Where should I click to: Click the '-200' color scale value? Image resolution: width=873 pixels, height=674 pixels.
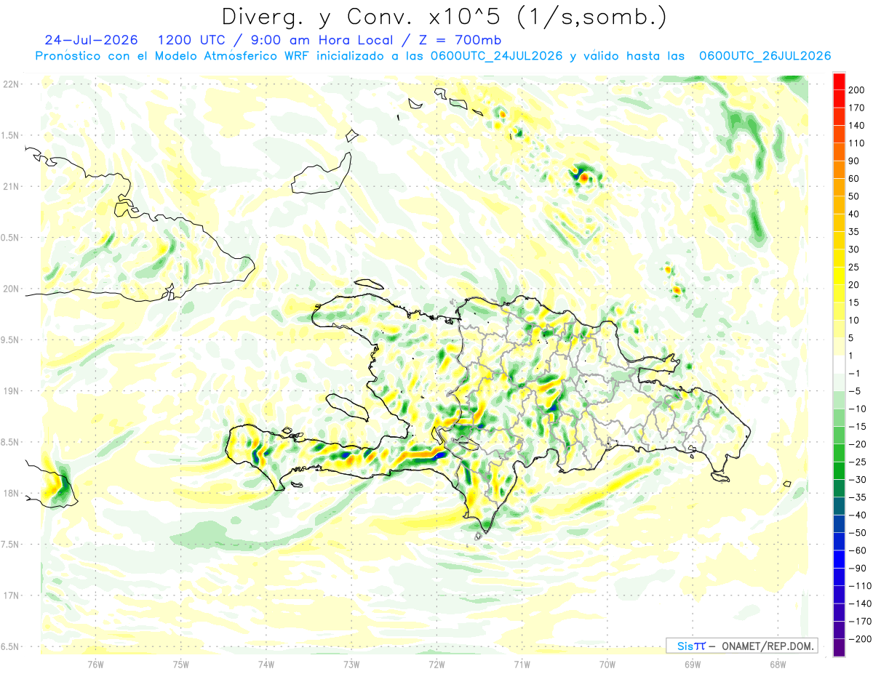pos(859,640)
